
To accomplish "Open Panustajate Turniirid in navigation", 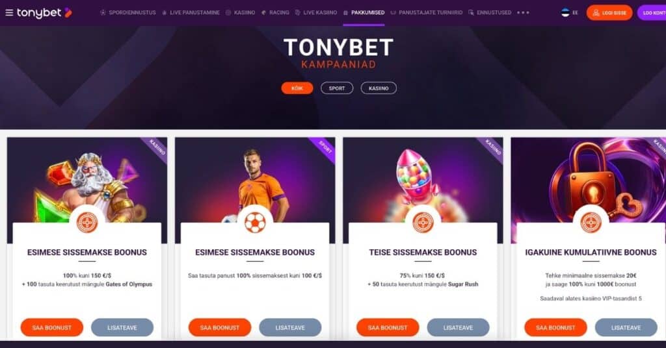I will click(427, 13).
